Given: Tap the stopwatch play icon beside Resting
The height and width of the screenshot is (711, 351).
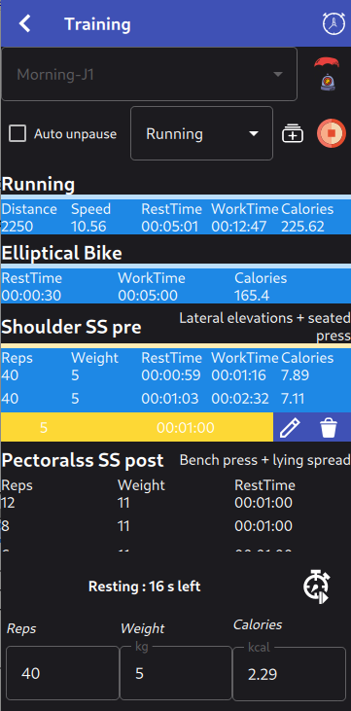Looking at the screenshot, I should click(316, 587).
